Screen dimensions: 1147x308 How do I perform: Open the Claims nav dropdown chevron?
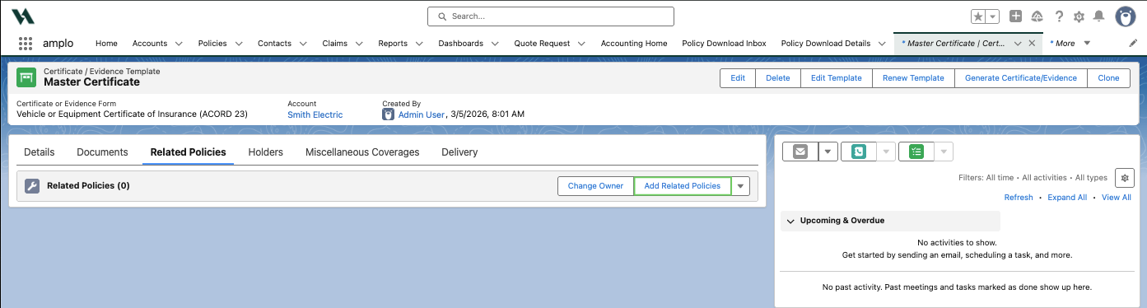click(360, 43)
